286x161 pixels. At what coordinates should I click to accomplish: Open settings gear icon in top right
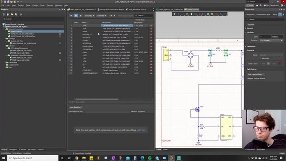click(261, 5)
